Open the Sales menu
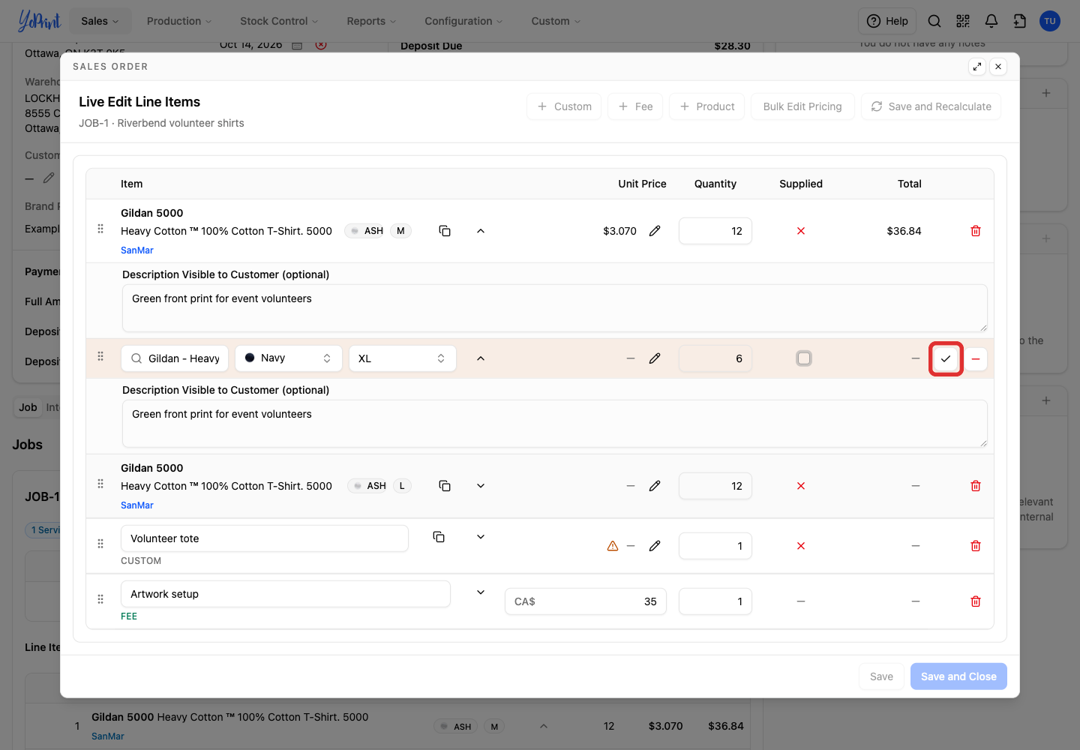The width and height of the screenshot is (1080, 750). pos(100,21)
